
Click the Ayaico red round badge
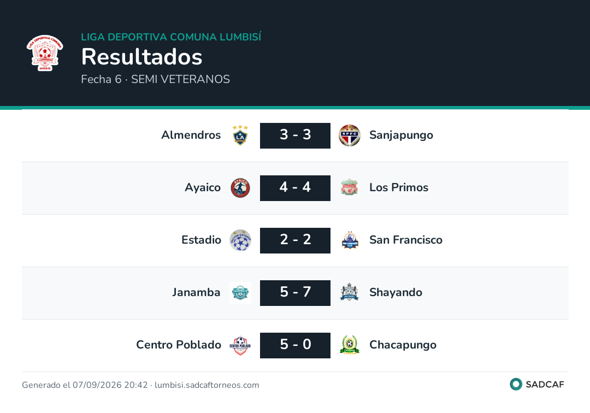(x=240, y=188)
